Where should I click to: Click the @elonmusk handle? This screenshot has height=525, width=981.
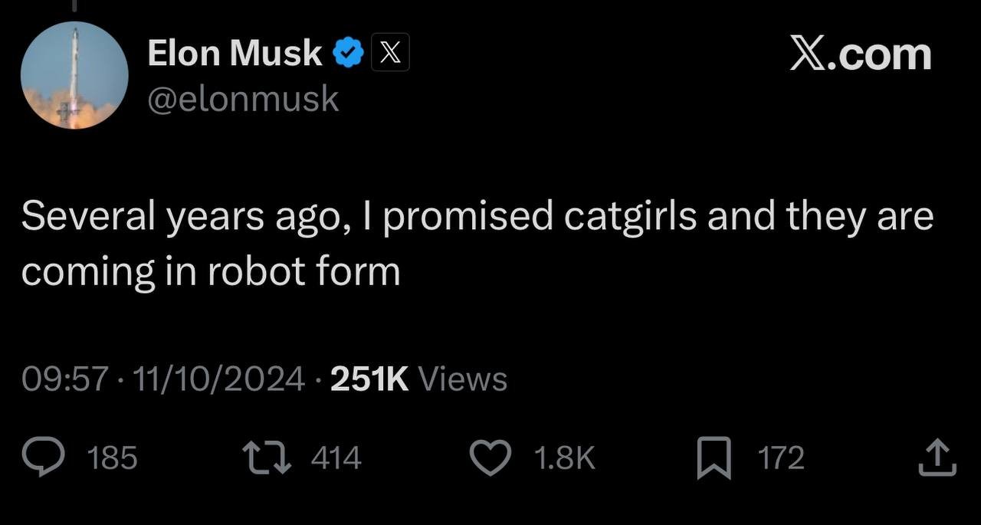242,99
